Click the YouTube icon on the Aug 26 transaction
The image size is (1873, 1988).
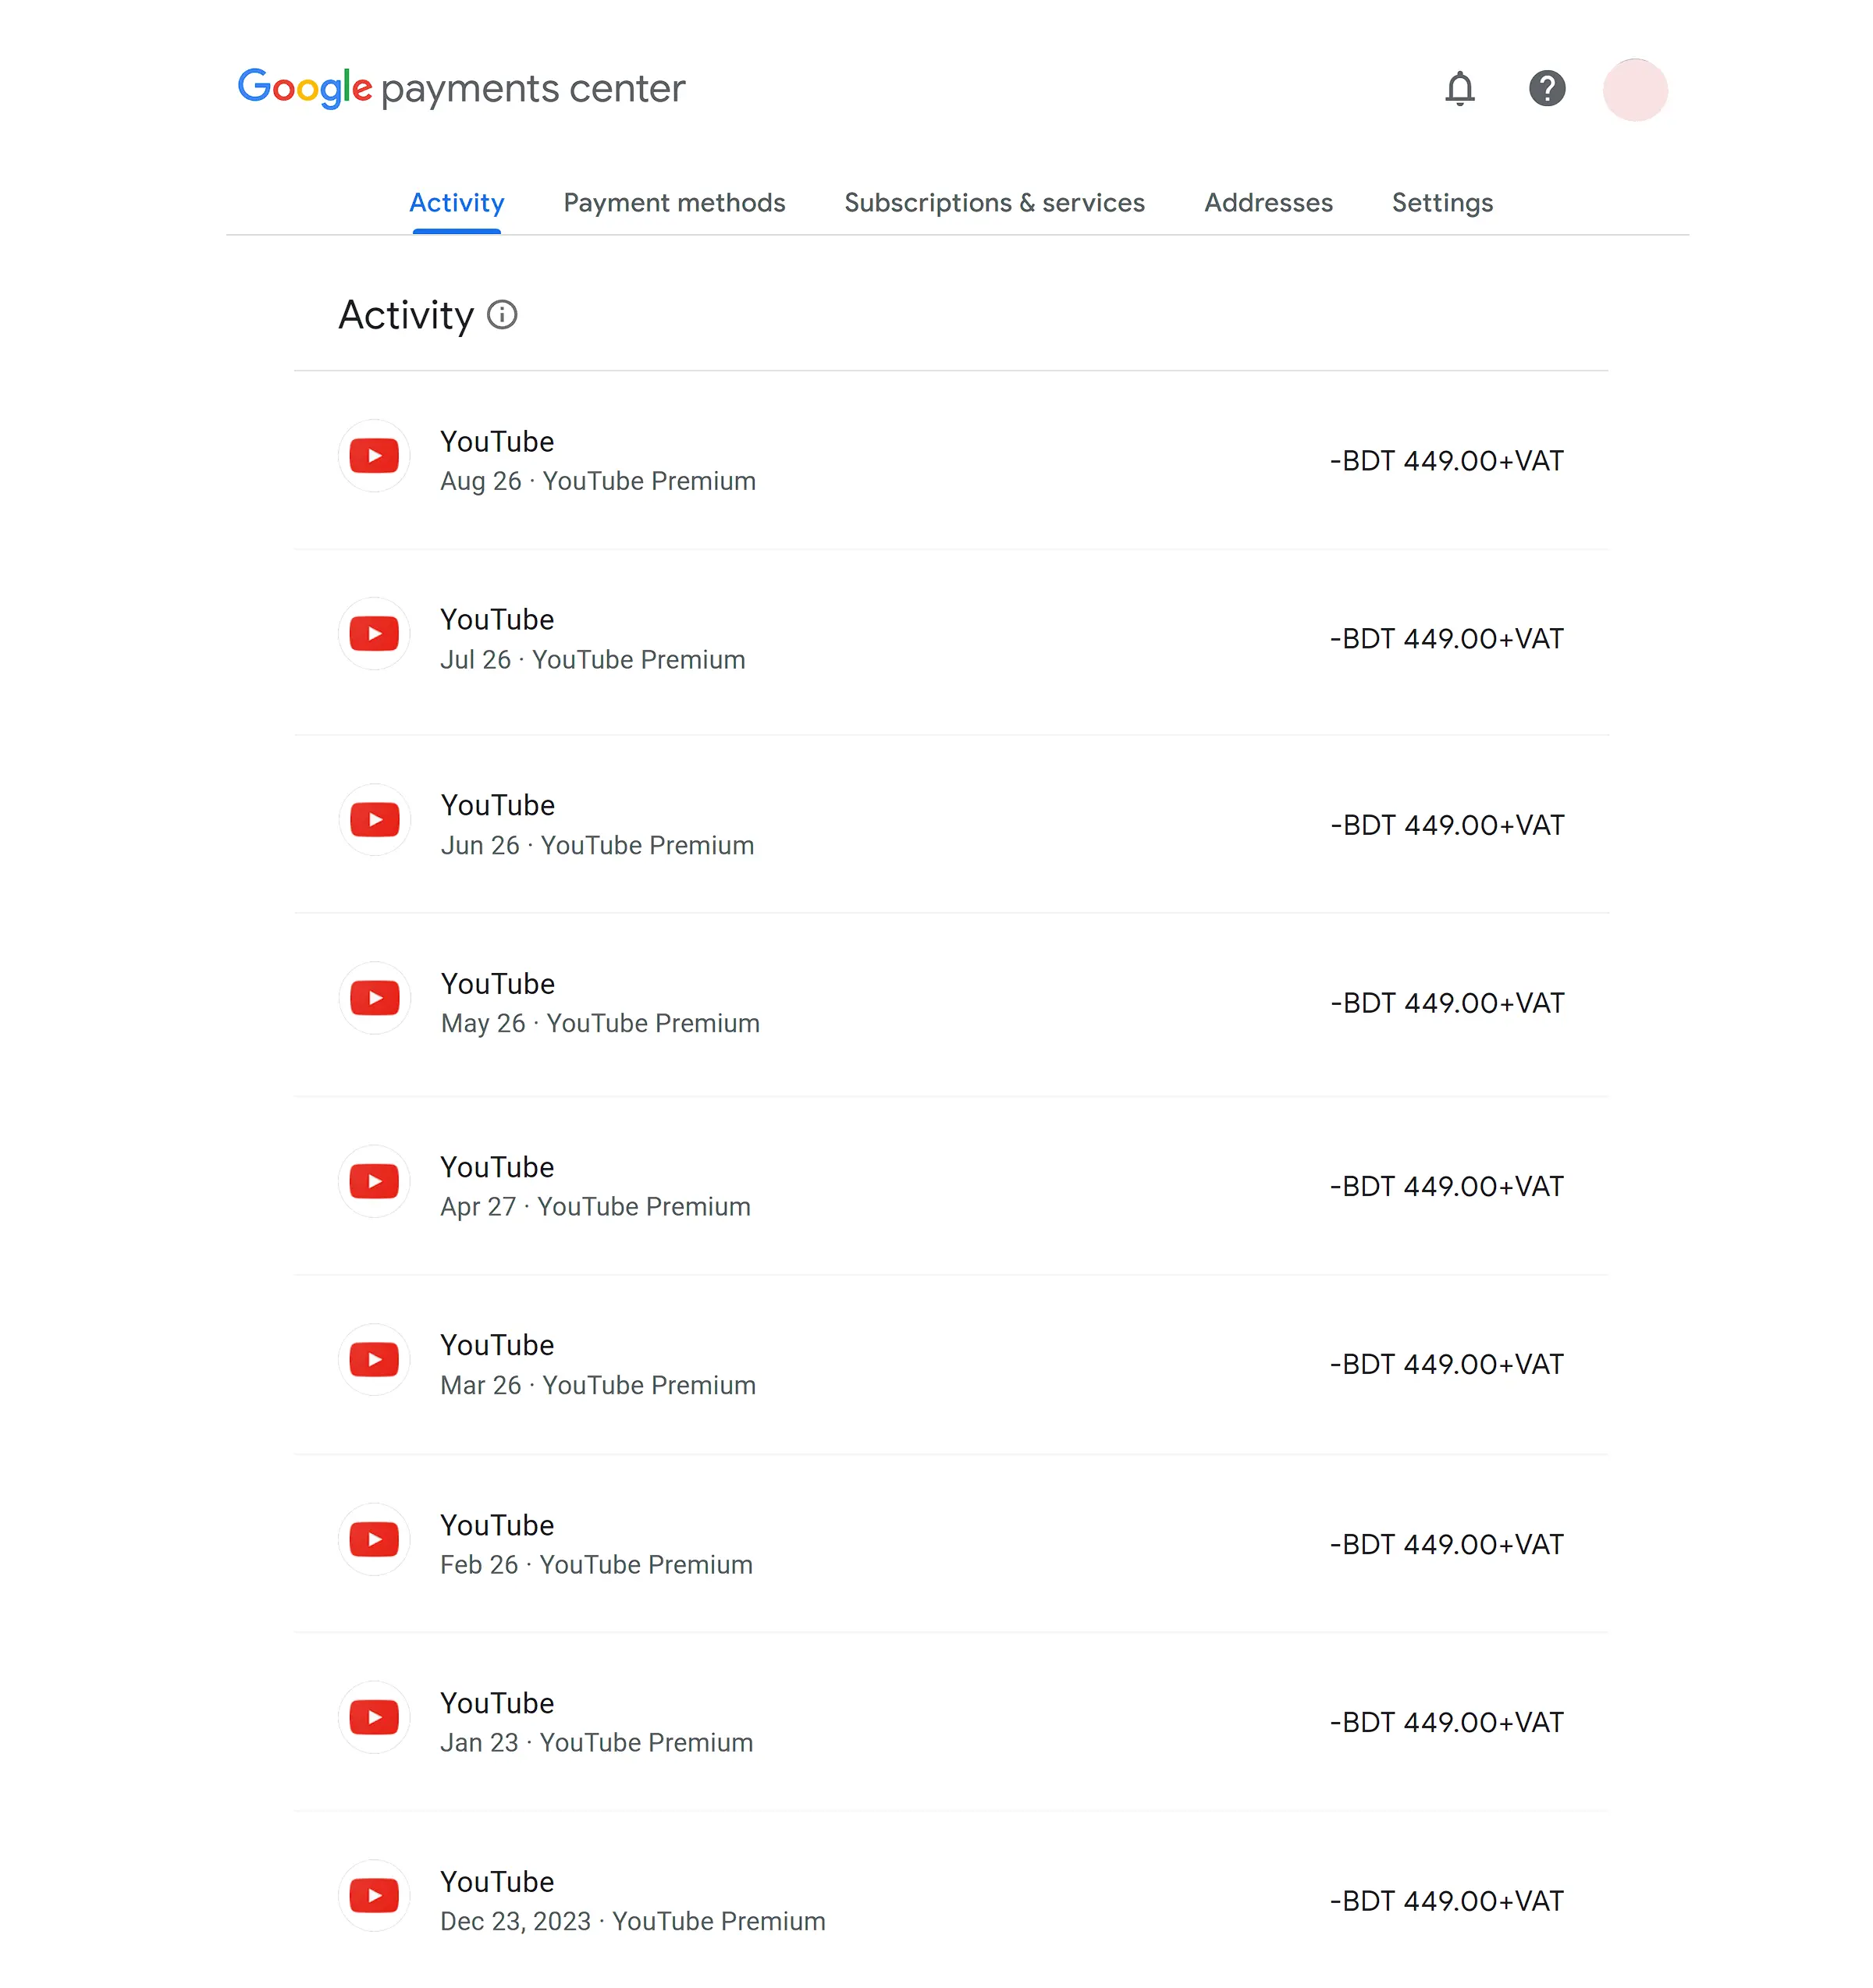[x=374, y=456]
